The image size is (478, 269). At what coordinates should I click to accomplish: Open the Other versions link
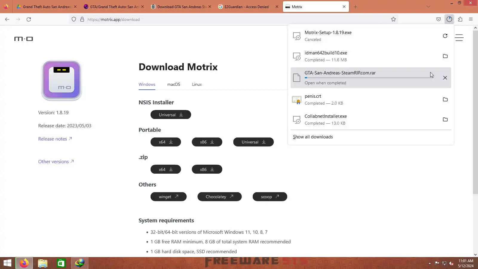tap(56, 161)
